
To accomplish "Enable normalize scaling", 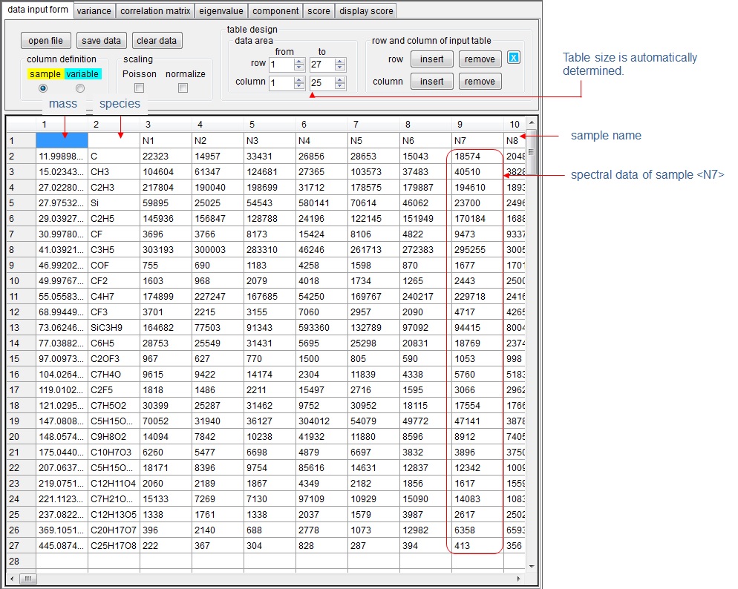I will tap(182, 88).
